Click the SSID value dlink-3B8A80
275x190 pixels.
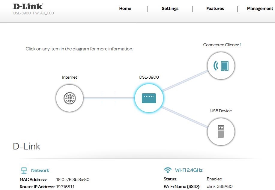click(220, 186)
